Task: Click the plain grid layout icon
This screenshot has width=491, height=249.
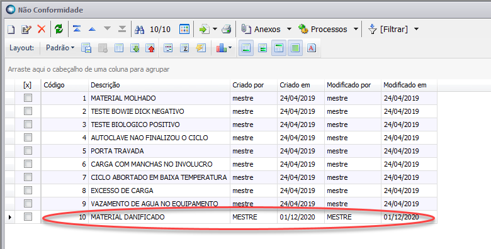Action: coord(119,48)
